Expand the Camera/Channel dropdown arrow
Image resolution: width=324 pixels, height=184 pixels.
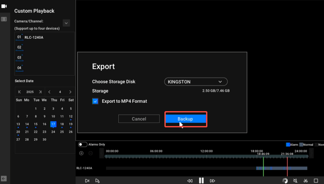pos(66,23)
